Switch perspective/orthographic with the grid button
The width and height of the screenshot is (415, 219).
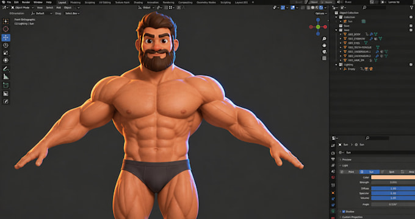pos(324,58)
